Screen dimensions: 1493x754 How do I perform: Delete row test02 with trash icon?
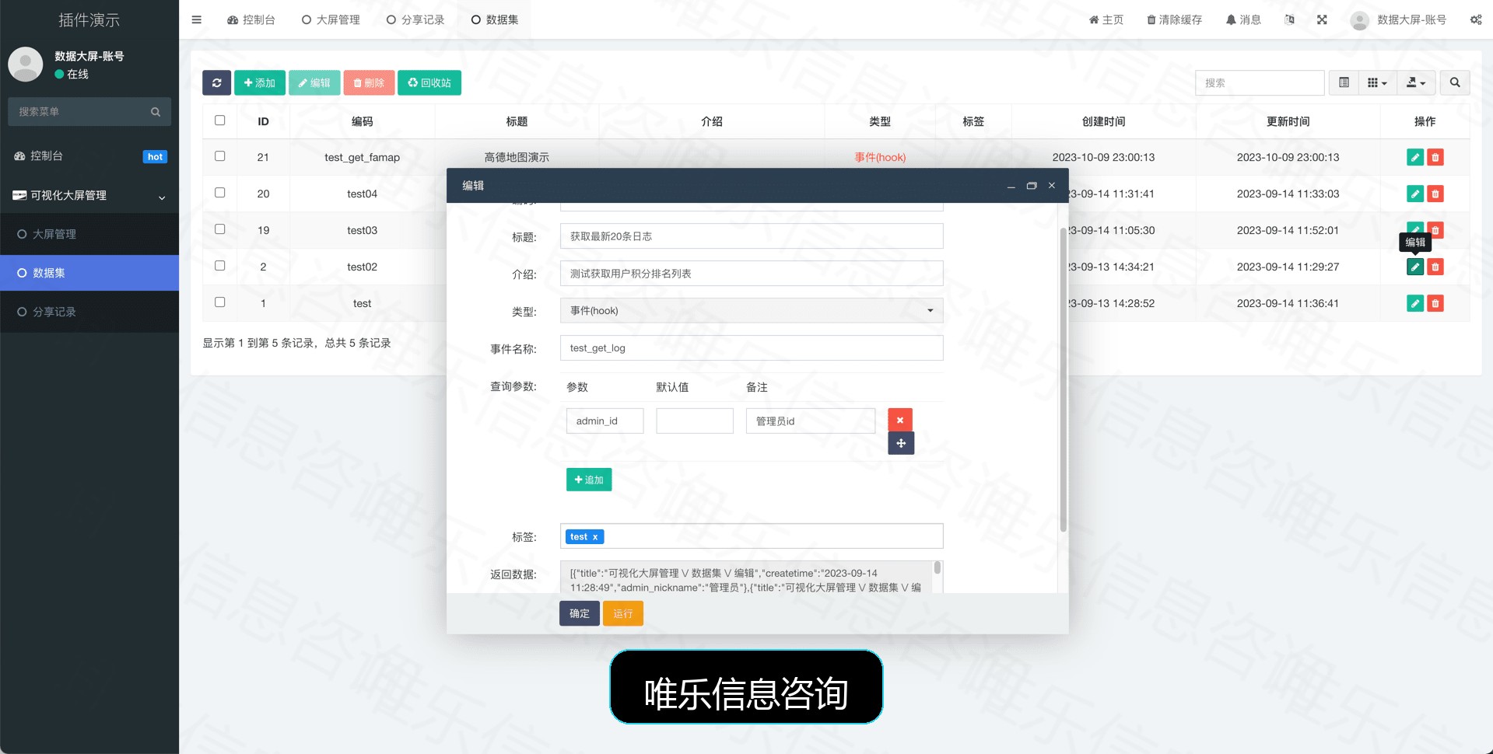click(1435, 267)
